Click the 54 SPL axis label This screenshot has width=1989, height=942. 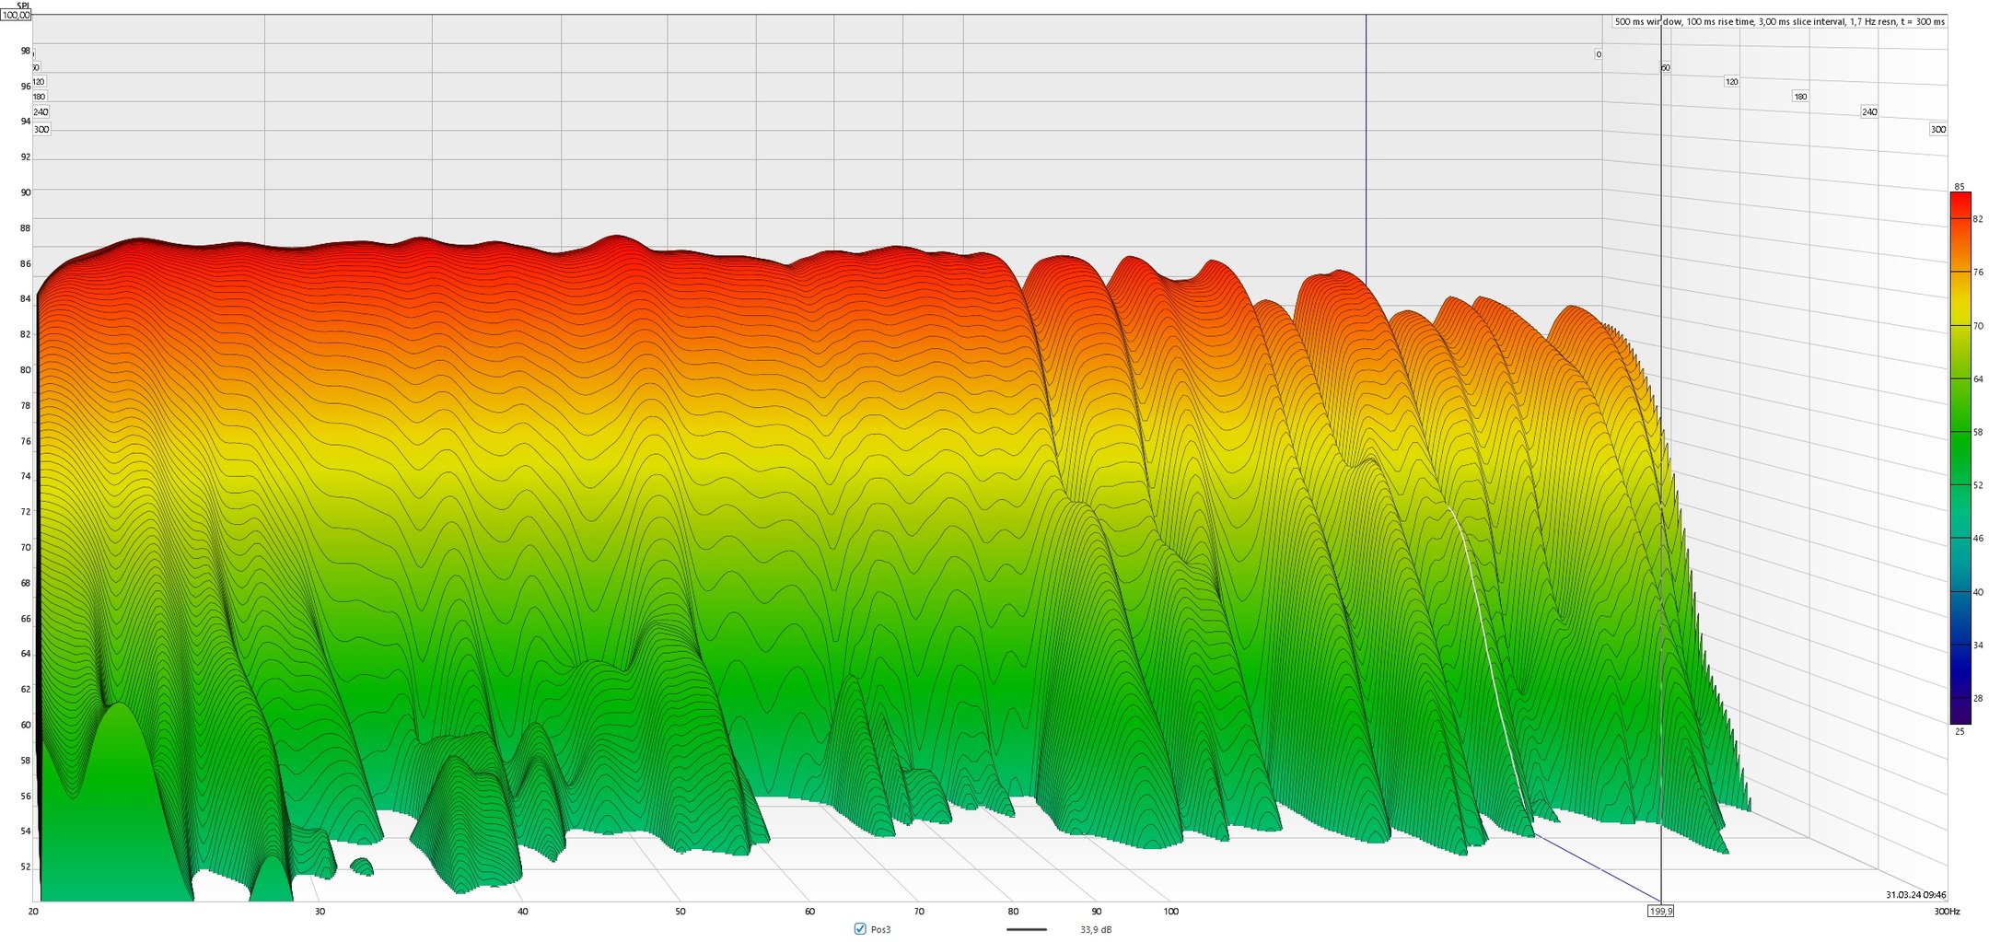(x=26, y=831)
